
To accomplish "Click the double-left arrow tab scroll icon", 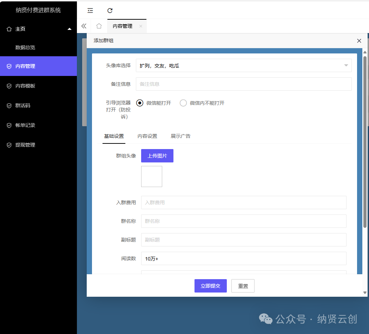I will click(84, 26).
